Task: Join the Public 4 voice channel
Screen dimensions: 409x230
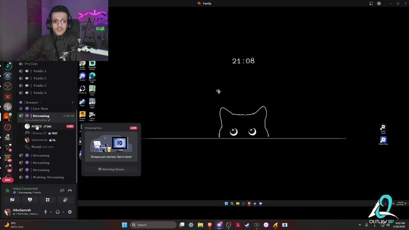Action: pyautogui.click(x=46, y=93)
